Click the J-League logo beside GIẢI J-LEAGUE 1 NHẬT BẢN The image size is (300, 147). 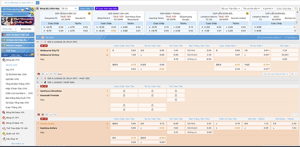(x=45, y=82)
